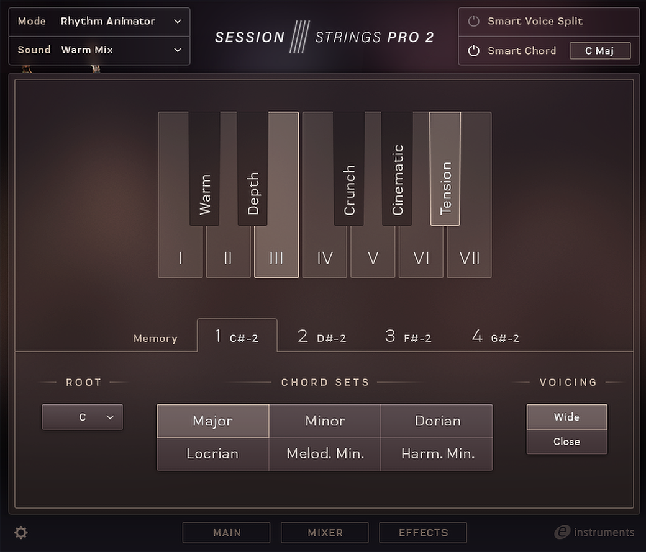Open the MAIN page
Image resolution: width=646 pixels, height=552 pixels.
pyautogui.click(x=227, y=533)
